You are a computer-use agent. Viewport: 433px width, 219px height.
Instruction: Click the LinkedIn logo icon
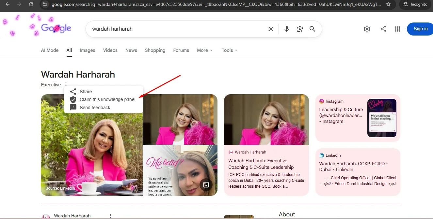tap(322, 155)
